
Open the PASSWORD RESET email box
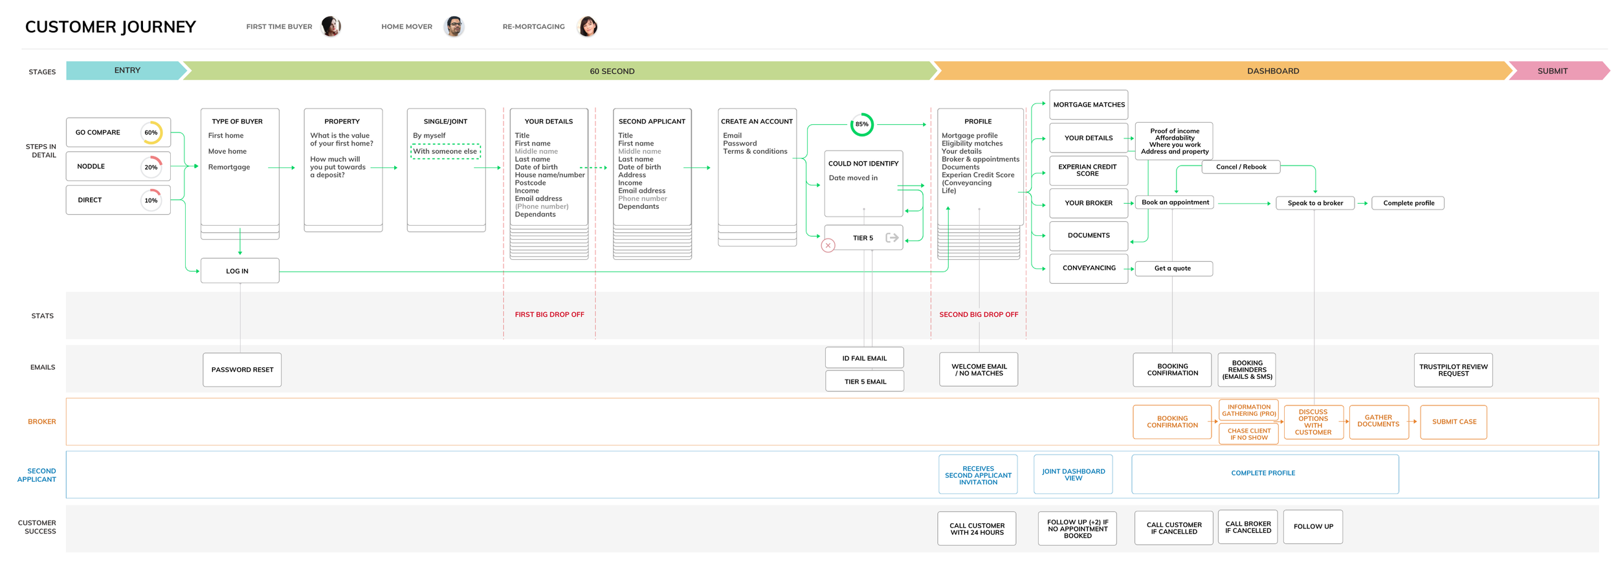[x=242, y=370]
